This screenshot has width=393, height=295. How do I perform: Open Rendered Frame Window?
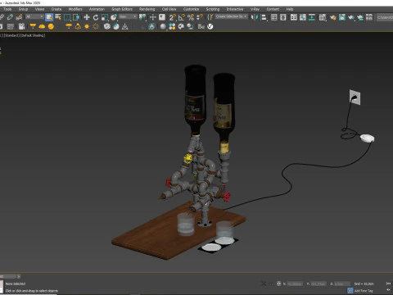point(342,17)
